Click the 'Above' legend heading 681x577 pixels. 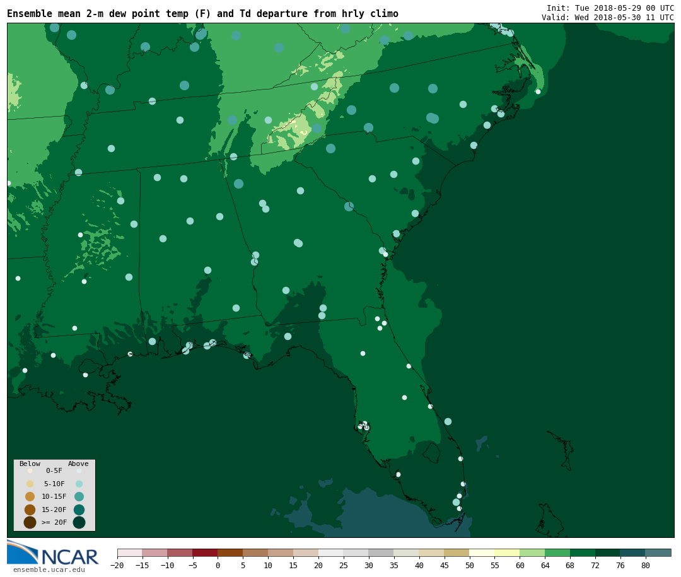point(78,463)
